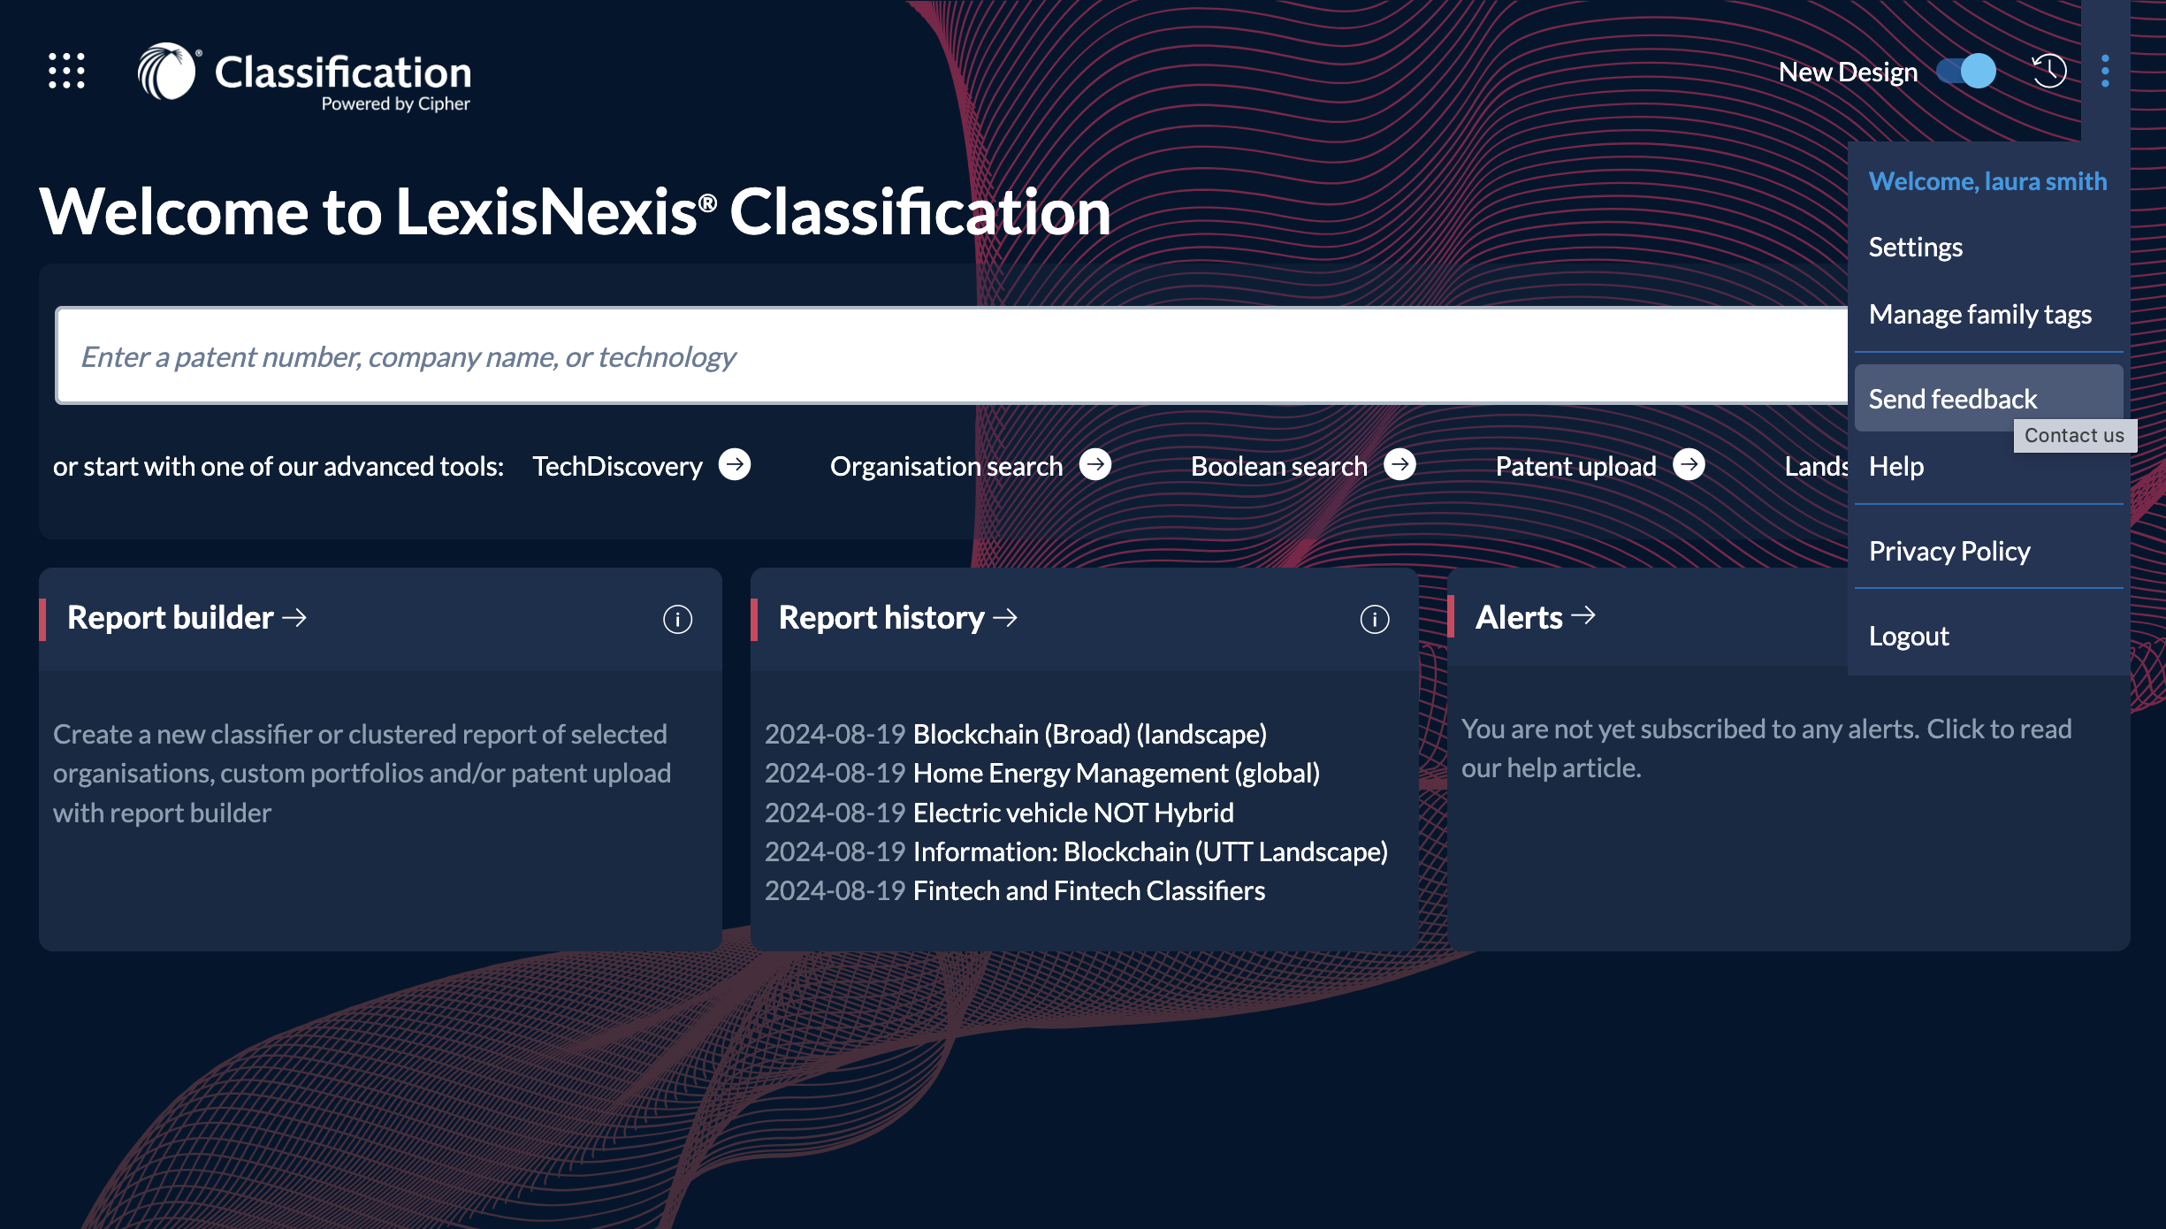Image resolution: width=2166 pixels, height=1229 pixels.
Task: Open the Organisation search tool link
Action: [946, 466]
